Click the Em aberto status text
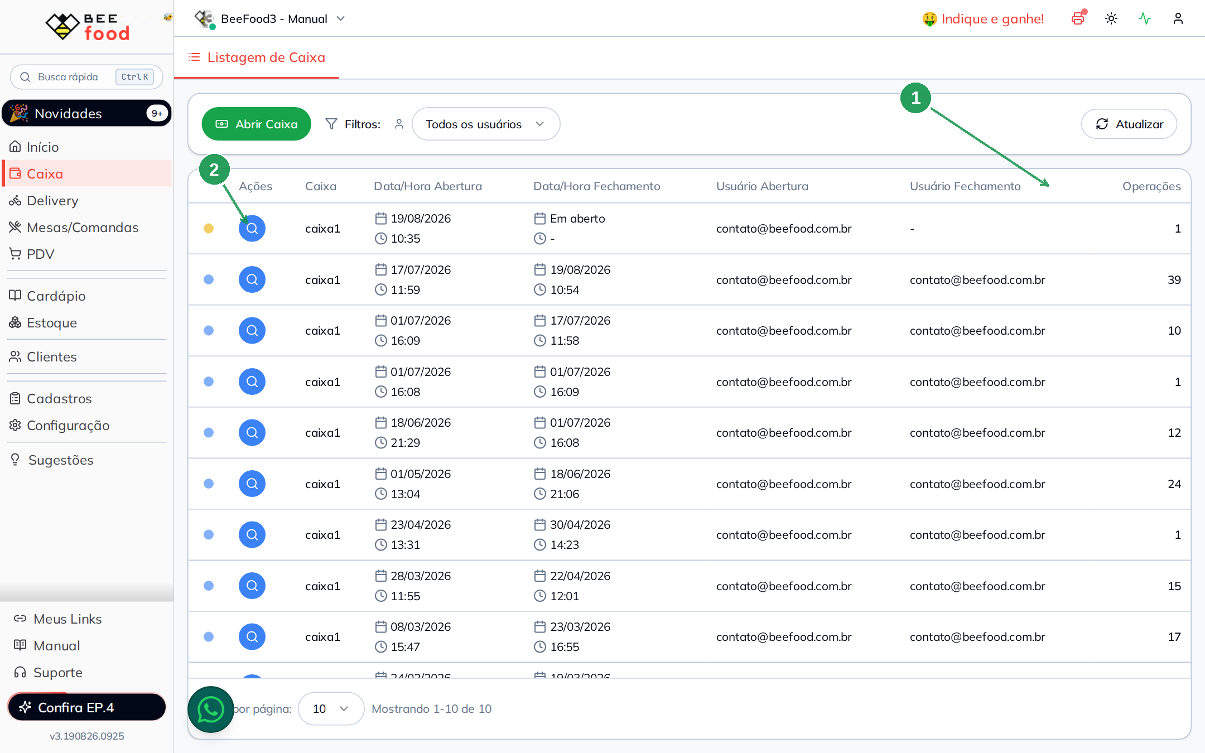This screenshot has height=753, width=1205. [577, 218]
